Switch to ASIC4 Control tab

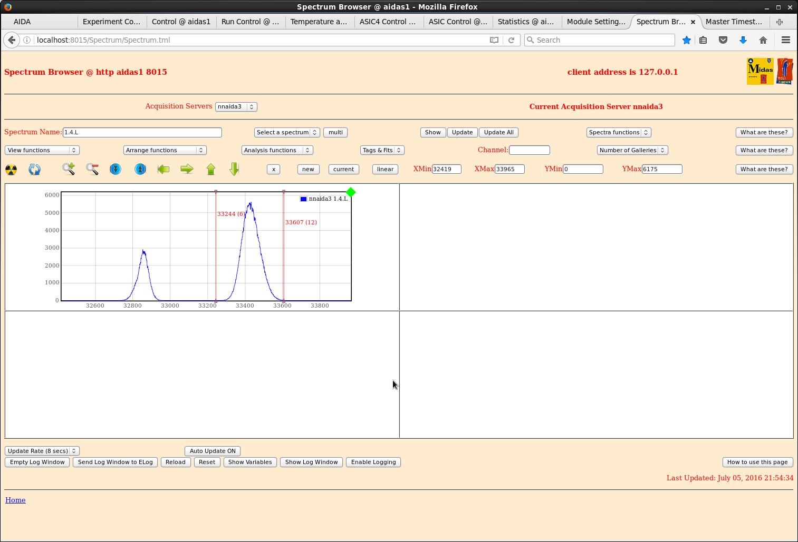388,22
